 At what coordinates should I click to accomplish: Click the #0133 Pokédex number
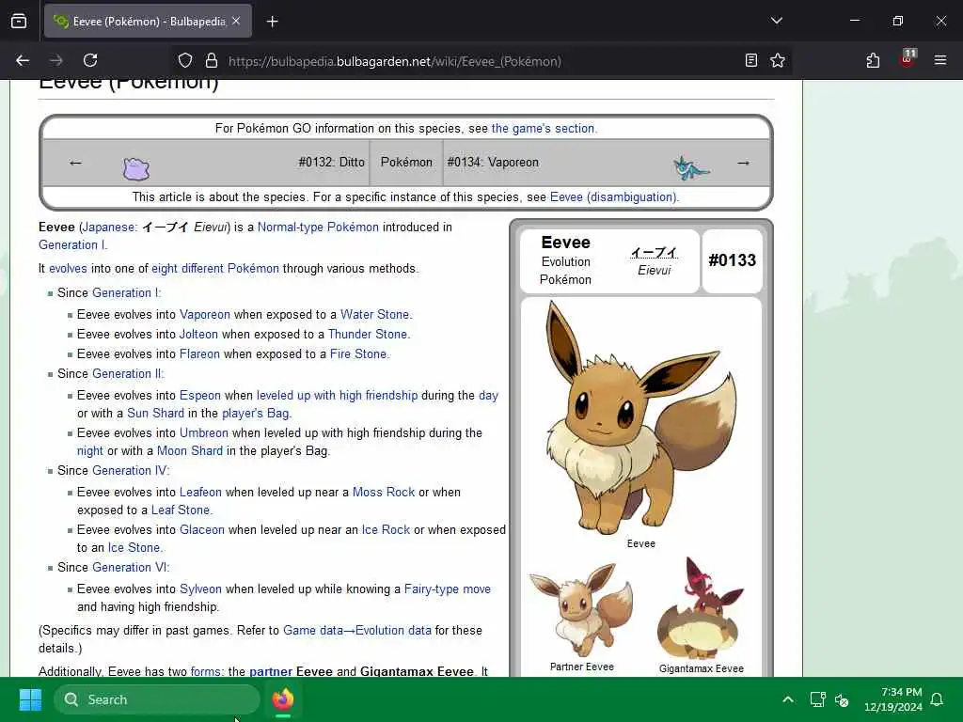732,260
